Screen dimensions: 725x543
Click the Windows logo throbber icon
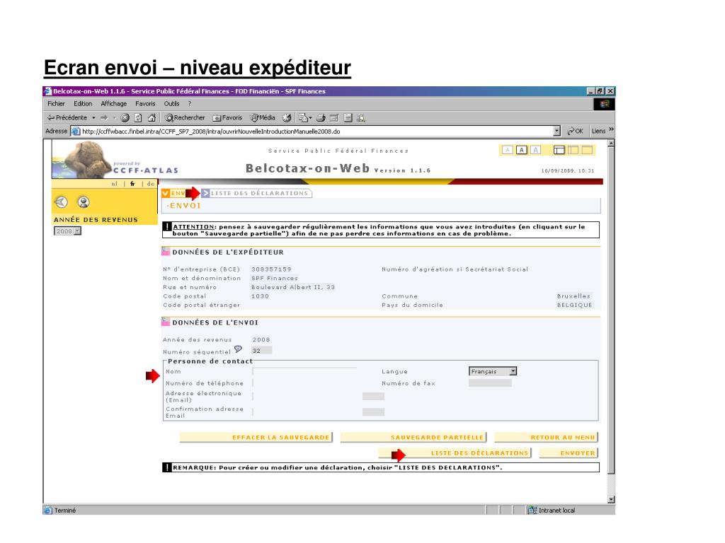point(604,105)
